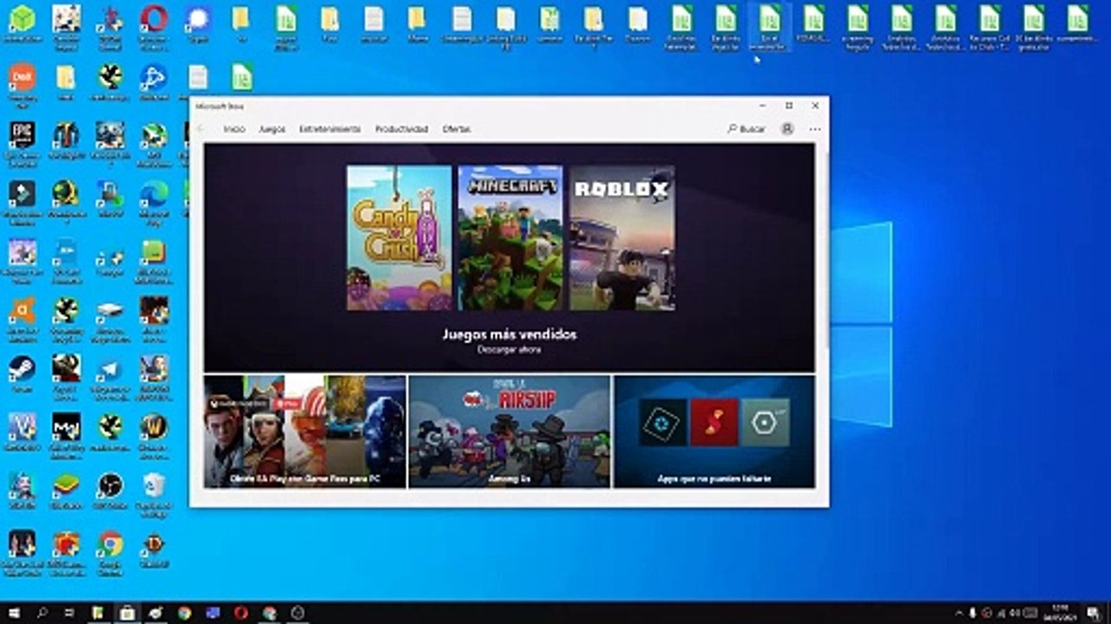Screen dimensions: 1111x624
Task: Select the Signal desktop shortcut
Action: 198,23
